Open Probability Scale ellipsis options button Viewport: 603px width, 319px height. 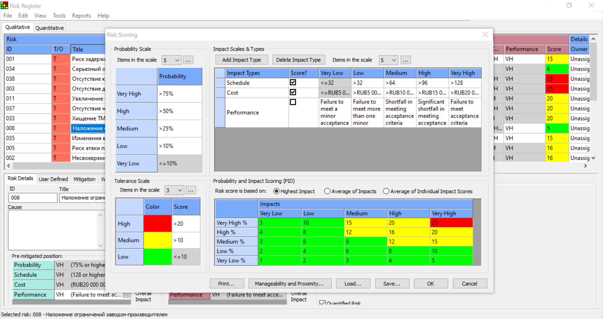[188, 60]
